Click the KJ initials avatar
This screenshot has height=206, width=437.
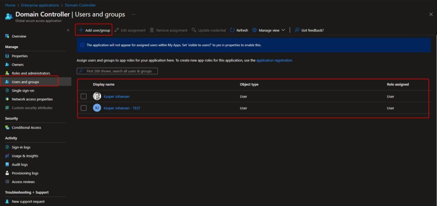[97, 108]
